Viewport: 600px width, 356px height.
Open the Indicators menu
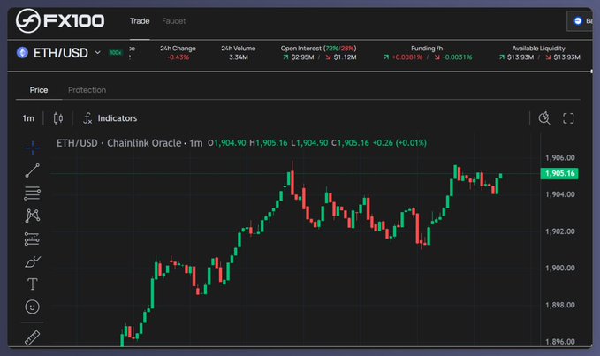110,118
